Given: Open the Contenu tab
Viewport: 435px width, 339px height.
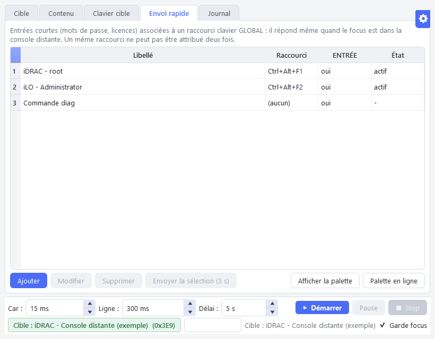Looking at the screenshot, I should click(x=61, y=13).
